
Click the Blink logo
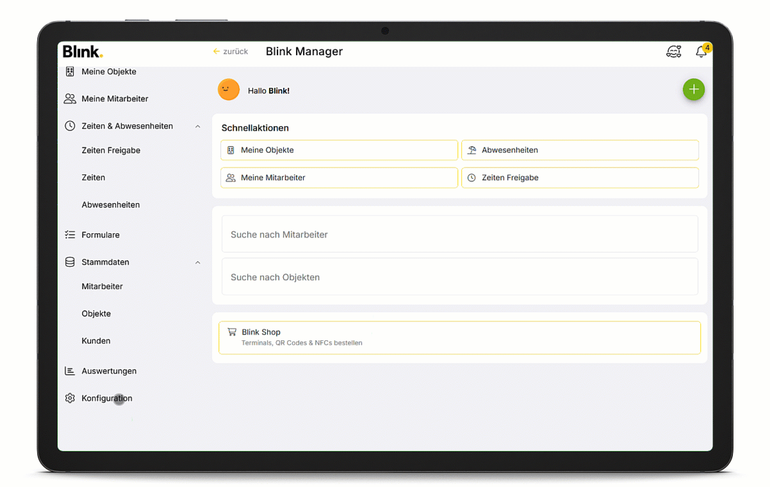pyautogui.click(x=83, y=52)
